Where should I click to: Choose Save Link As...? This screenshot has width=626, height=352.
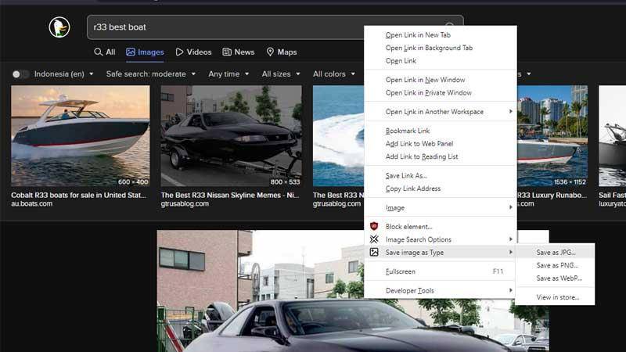tap(441, 175)
